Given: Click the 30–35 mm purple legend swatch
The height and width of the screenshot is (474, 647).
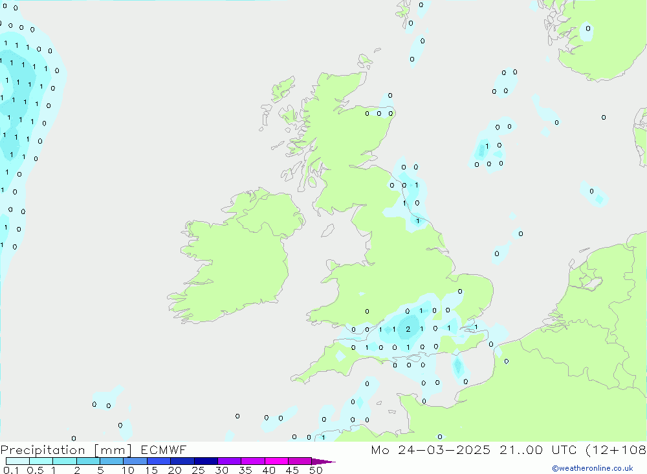Looking at the screenshot, I should coord(230,461).
